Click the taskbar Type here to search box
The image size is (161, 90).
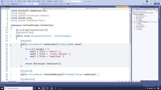(x=18, y=88)
